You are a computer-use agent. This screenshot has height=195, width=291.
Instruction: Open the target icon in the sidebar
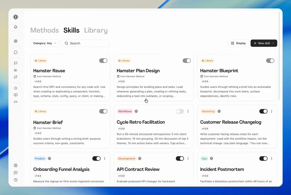point(16,41)
